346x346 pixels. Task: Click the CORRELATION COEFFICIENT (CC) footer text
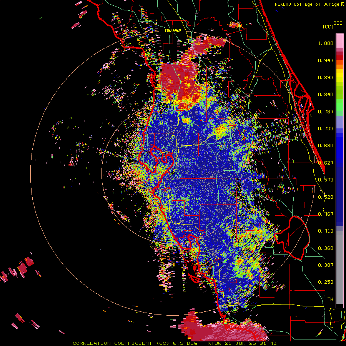pos(121,343)
